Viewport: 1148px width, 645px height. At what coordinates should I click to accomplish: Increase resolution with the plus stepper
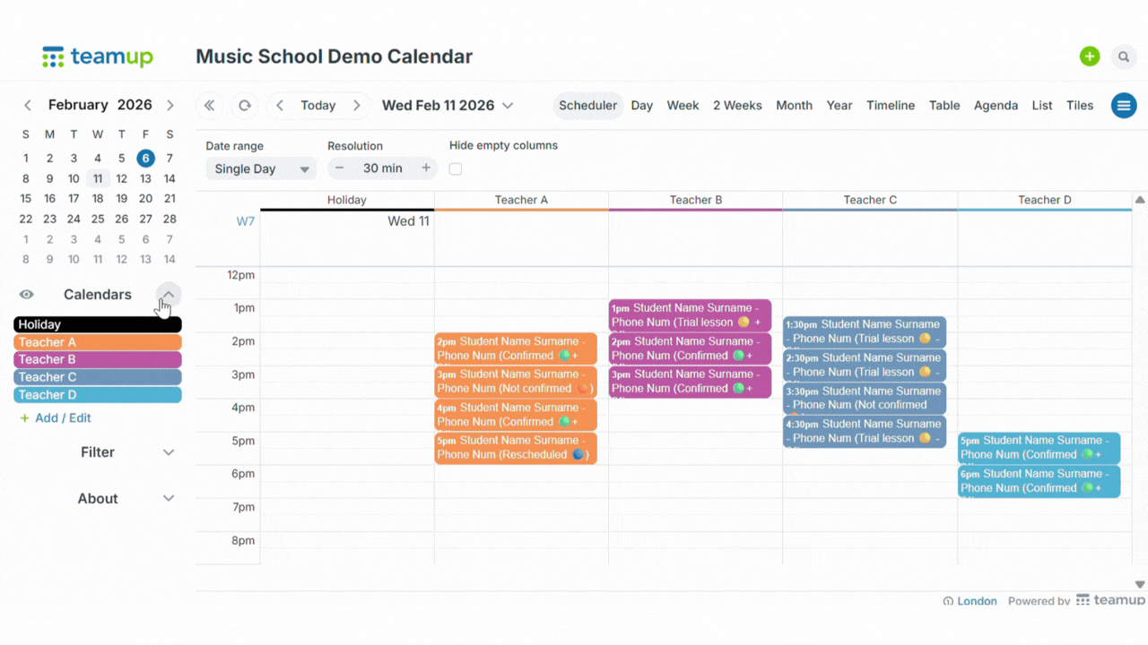point(426,168)
